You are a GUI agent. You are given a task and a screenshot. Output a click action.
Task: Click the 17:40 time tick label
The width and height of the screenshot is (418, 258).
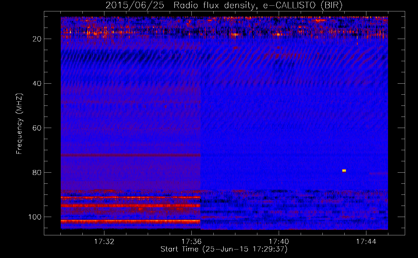coord(279,241)
